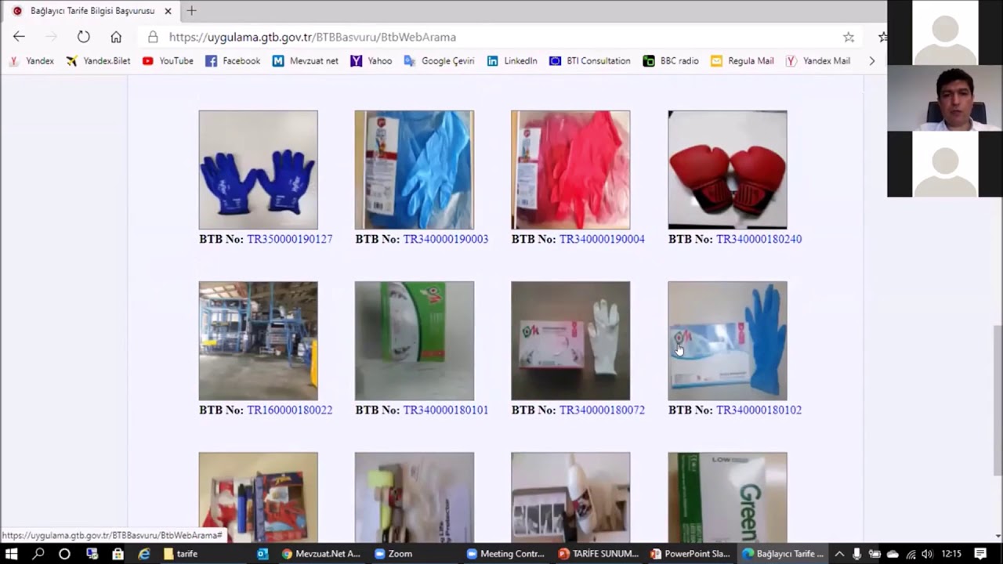Click the blue knit gloves thumbnail
Viewport: 1003px width, 564px height.
point(258,170)
